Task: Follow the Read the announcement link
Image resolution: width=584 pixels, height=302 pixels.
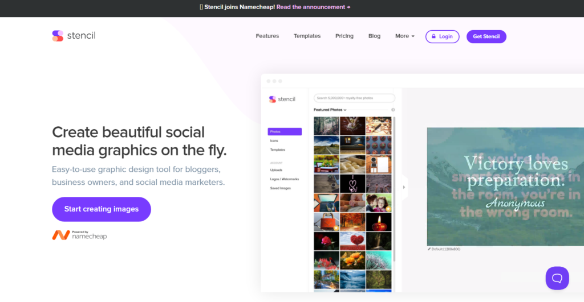Action: coord(313,7)
